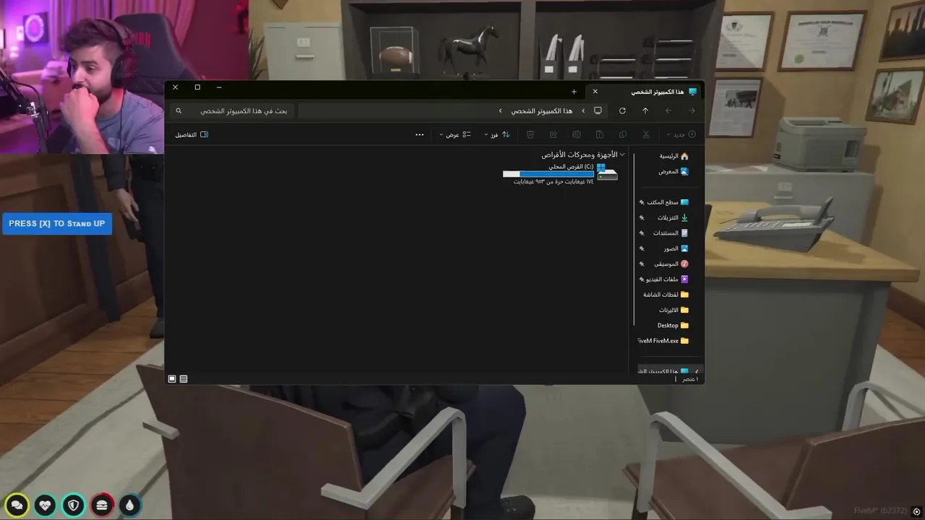This screenshot has height=520, width=925.
Task: Open the 'جديد' new item dropdown
Action: [681, 134]
